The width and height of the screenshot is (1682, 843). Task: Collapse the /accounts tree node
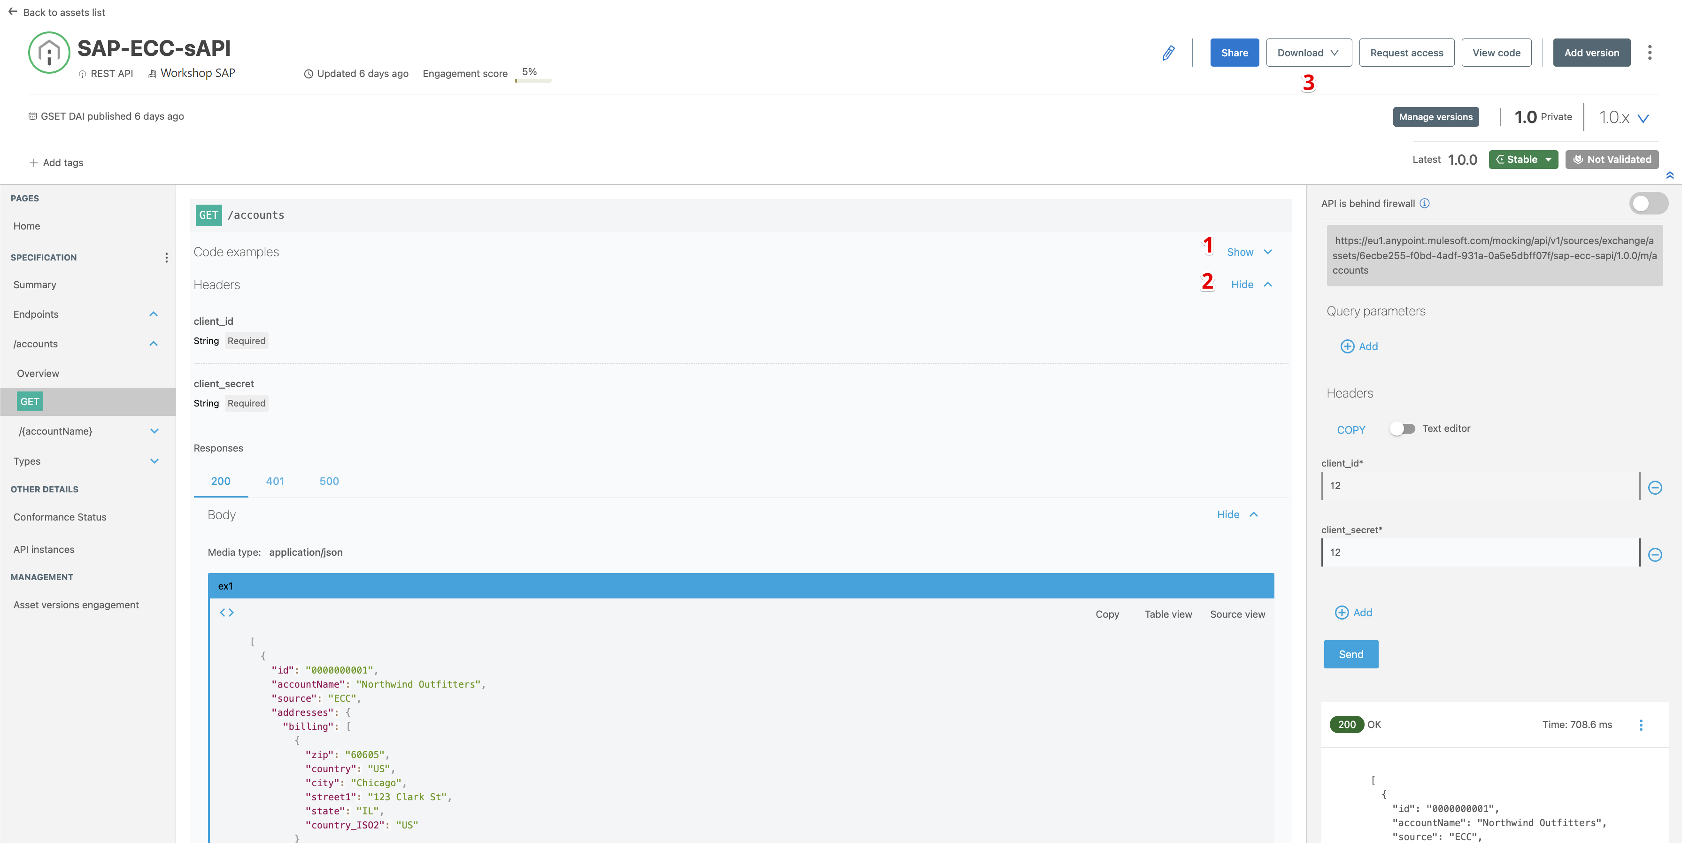click(154, 344)
